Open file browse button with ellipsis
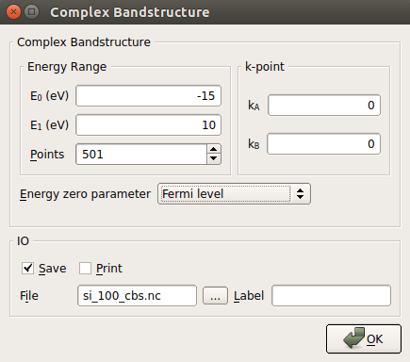The width and height of the screenshot is (410, 362). click(x=215, y=296)
